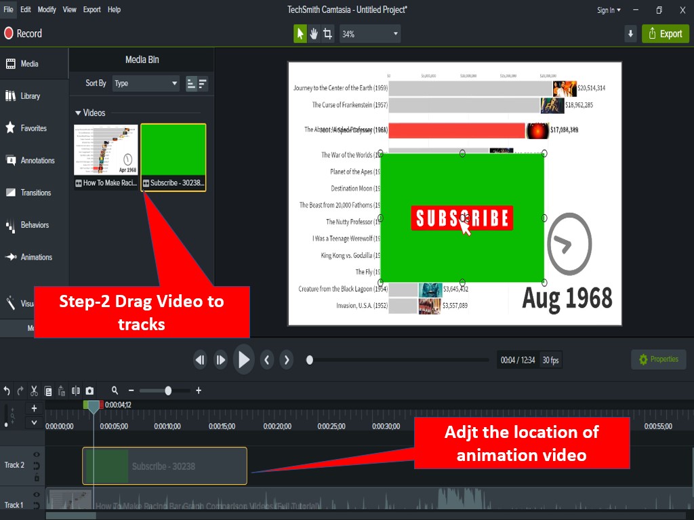Click the preview scrubber playhead handle
Viewport: 694px width, 520px height.
[x=310, y=360]
